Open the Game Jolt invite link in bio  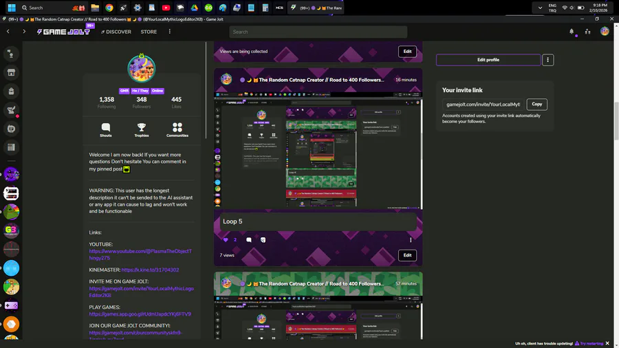click(141, 292)
